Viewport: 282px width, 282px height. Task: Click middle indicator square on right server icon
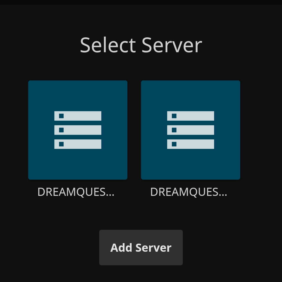pyautogui.click(x=174, y=130)
